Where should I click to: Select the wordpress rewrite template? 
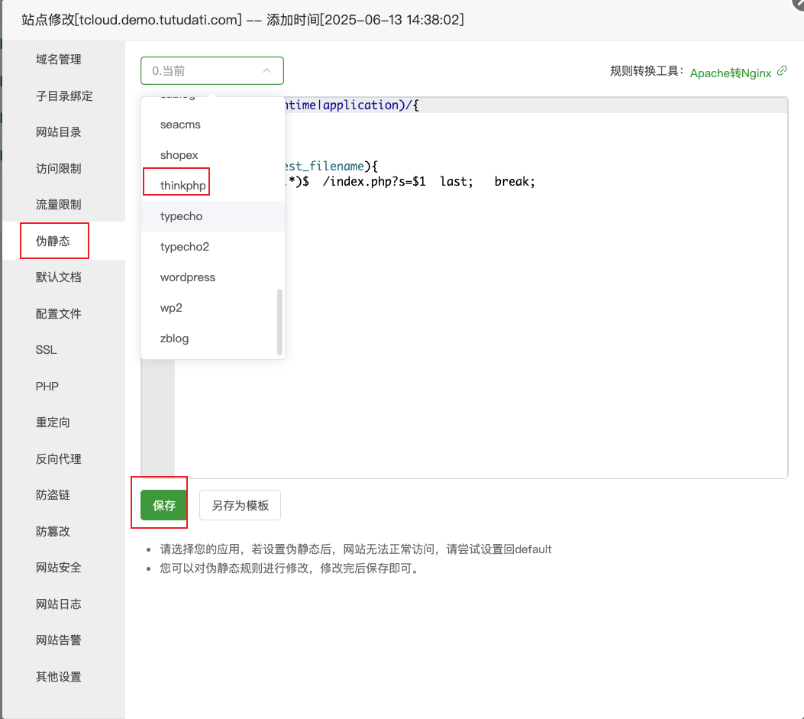click(x=186, y=277)
